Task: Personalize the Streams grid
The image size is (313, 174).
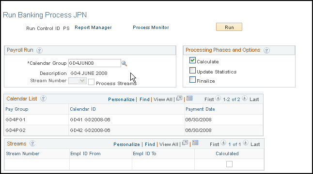Action: tap(126, 145)
